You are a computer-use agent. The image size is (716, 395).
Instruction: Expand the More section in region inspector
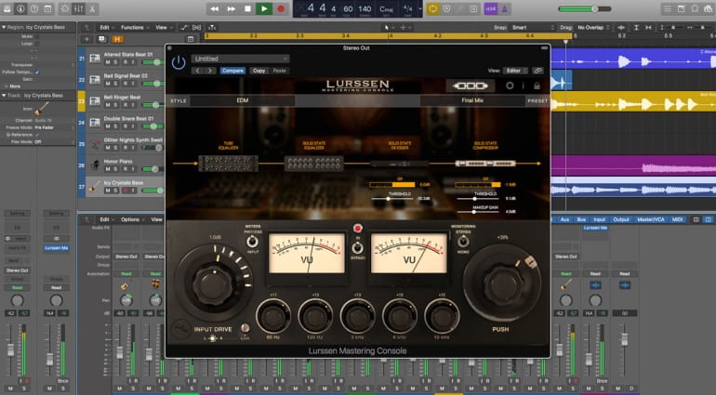point(5,86)
